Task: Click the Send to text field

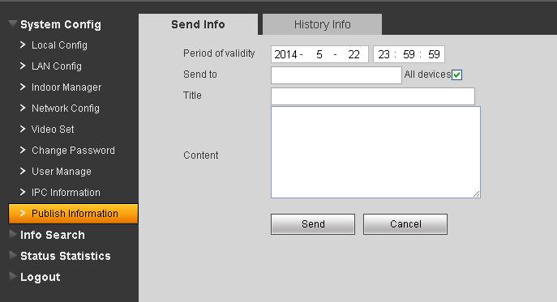Action: pos(336,75)
